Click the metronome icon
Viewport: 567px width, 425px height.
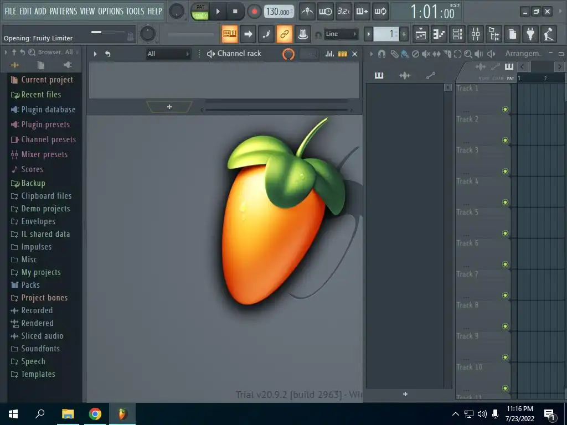(x=307, y=12)
